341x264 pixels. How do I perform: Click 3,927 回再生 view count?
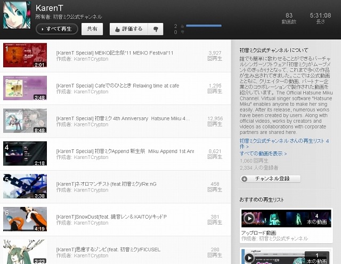(x=215, y=55)
